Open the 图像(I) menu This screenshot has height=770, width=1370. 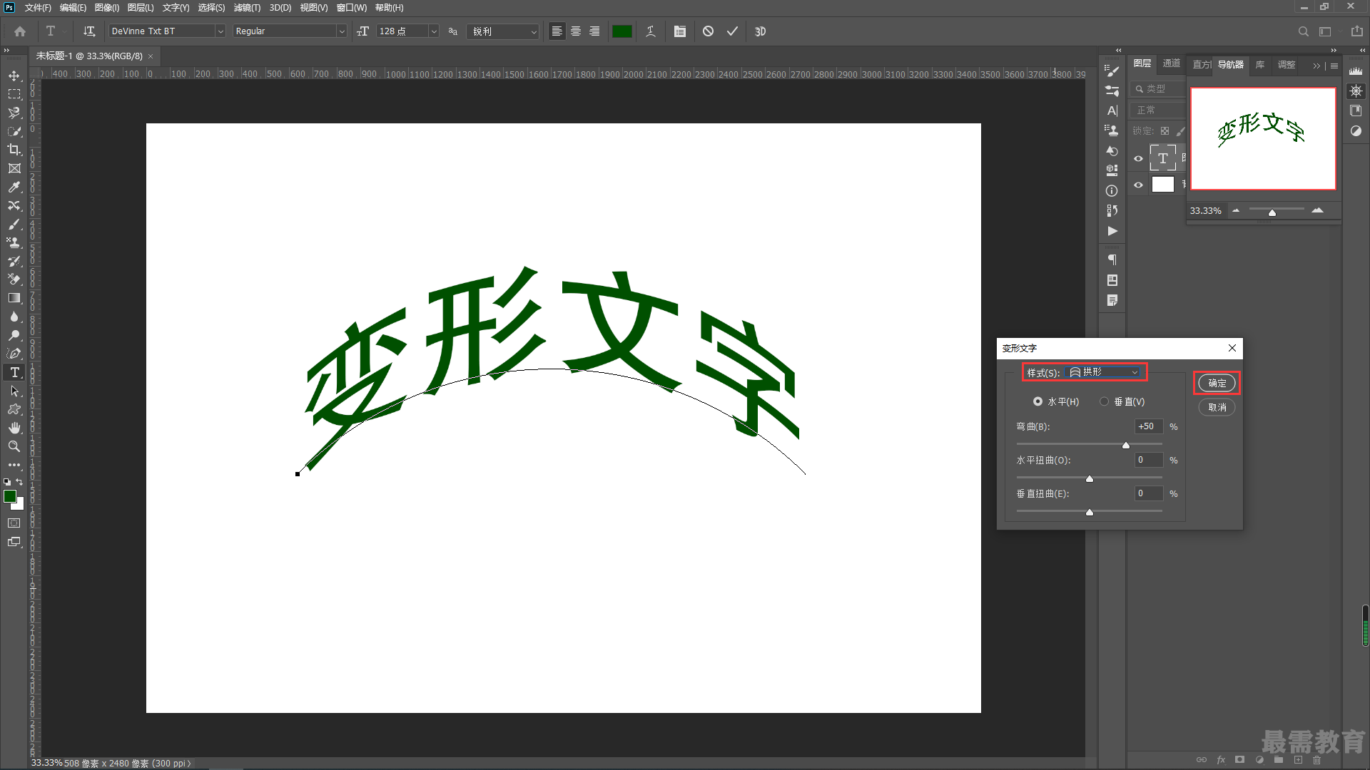[107, 8]
